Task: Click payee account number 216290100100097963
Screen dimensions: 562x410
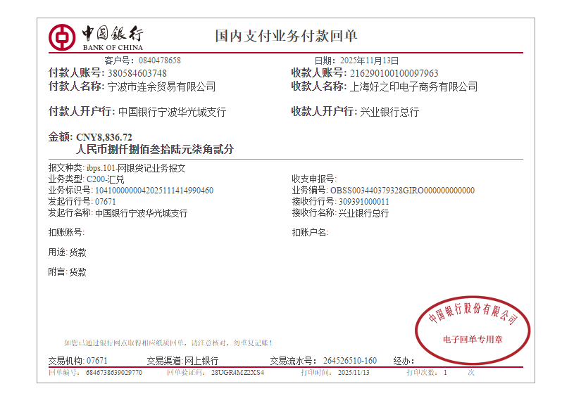Action: coord(394,73)
